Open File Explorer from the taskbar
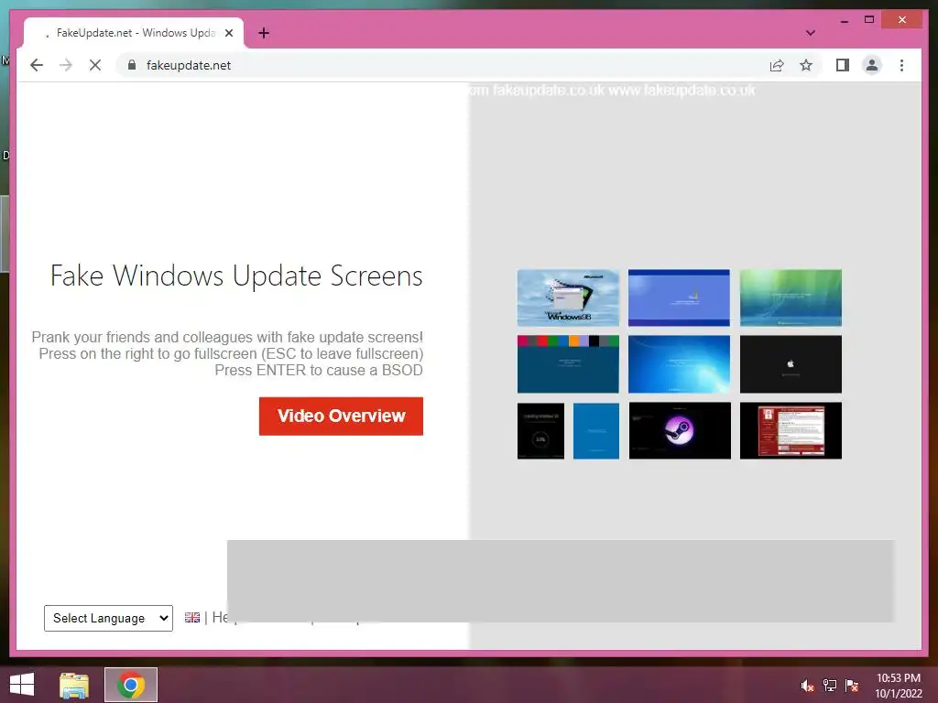Viewport: 938px width, 703px height. [x=74, y=685]
